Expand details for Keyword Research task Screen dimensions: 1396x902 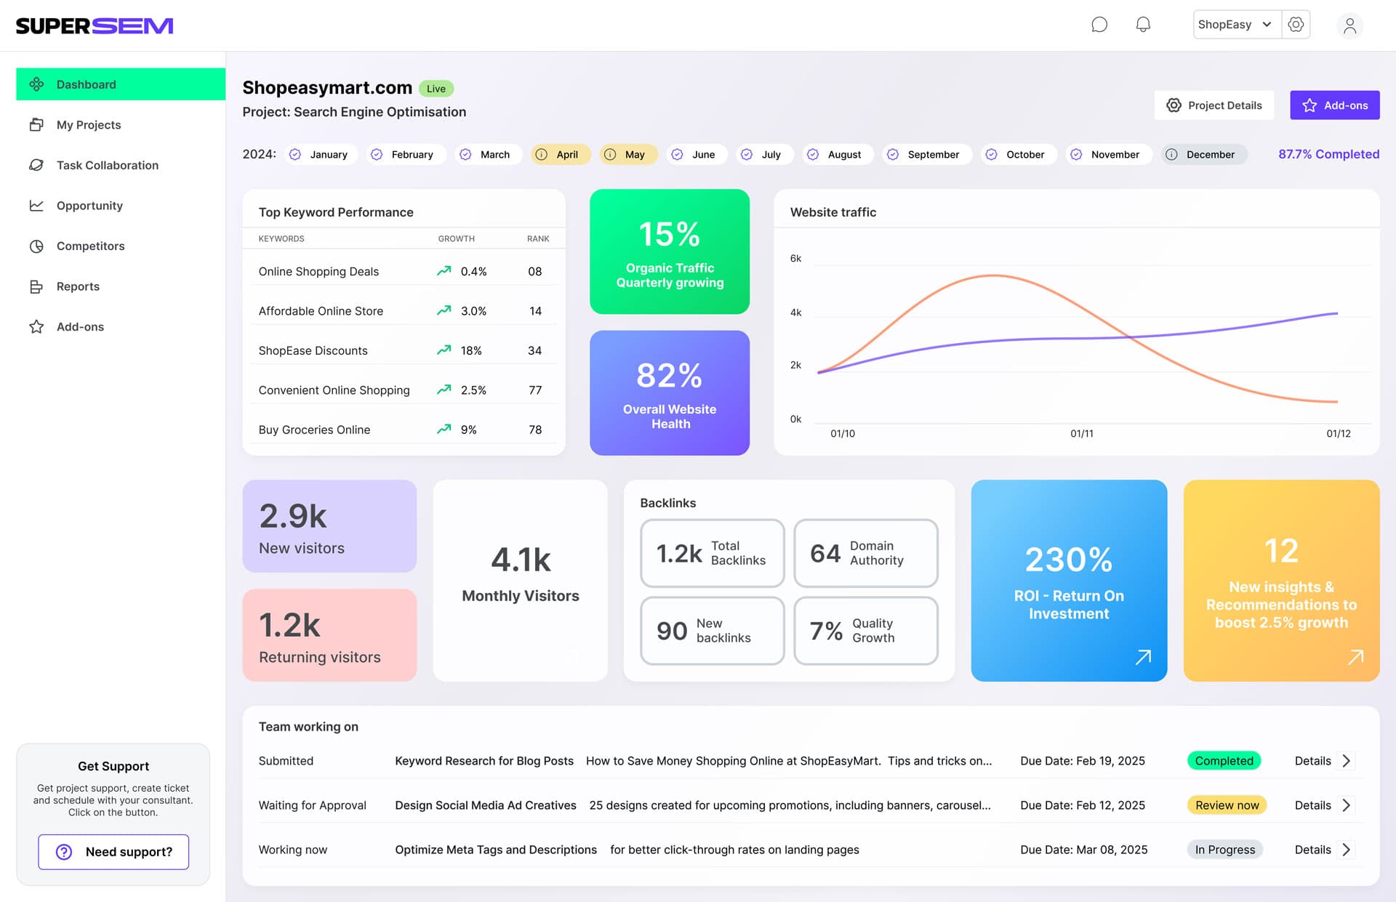(1346, 761)
